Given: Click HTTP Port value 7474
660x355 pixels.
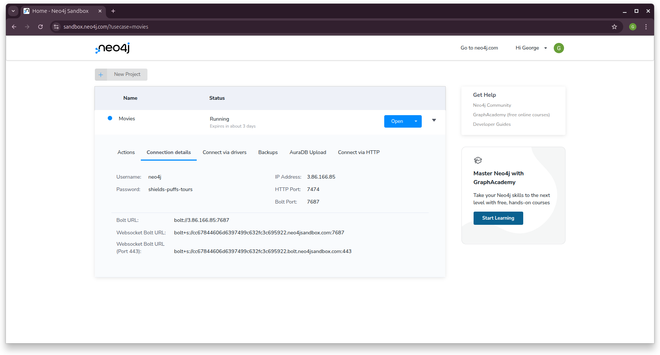Looking at the screenshot, I should pos(313,190).
